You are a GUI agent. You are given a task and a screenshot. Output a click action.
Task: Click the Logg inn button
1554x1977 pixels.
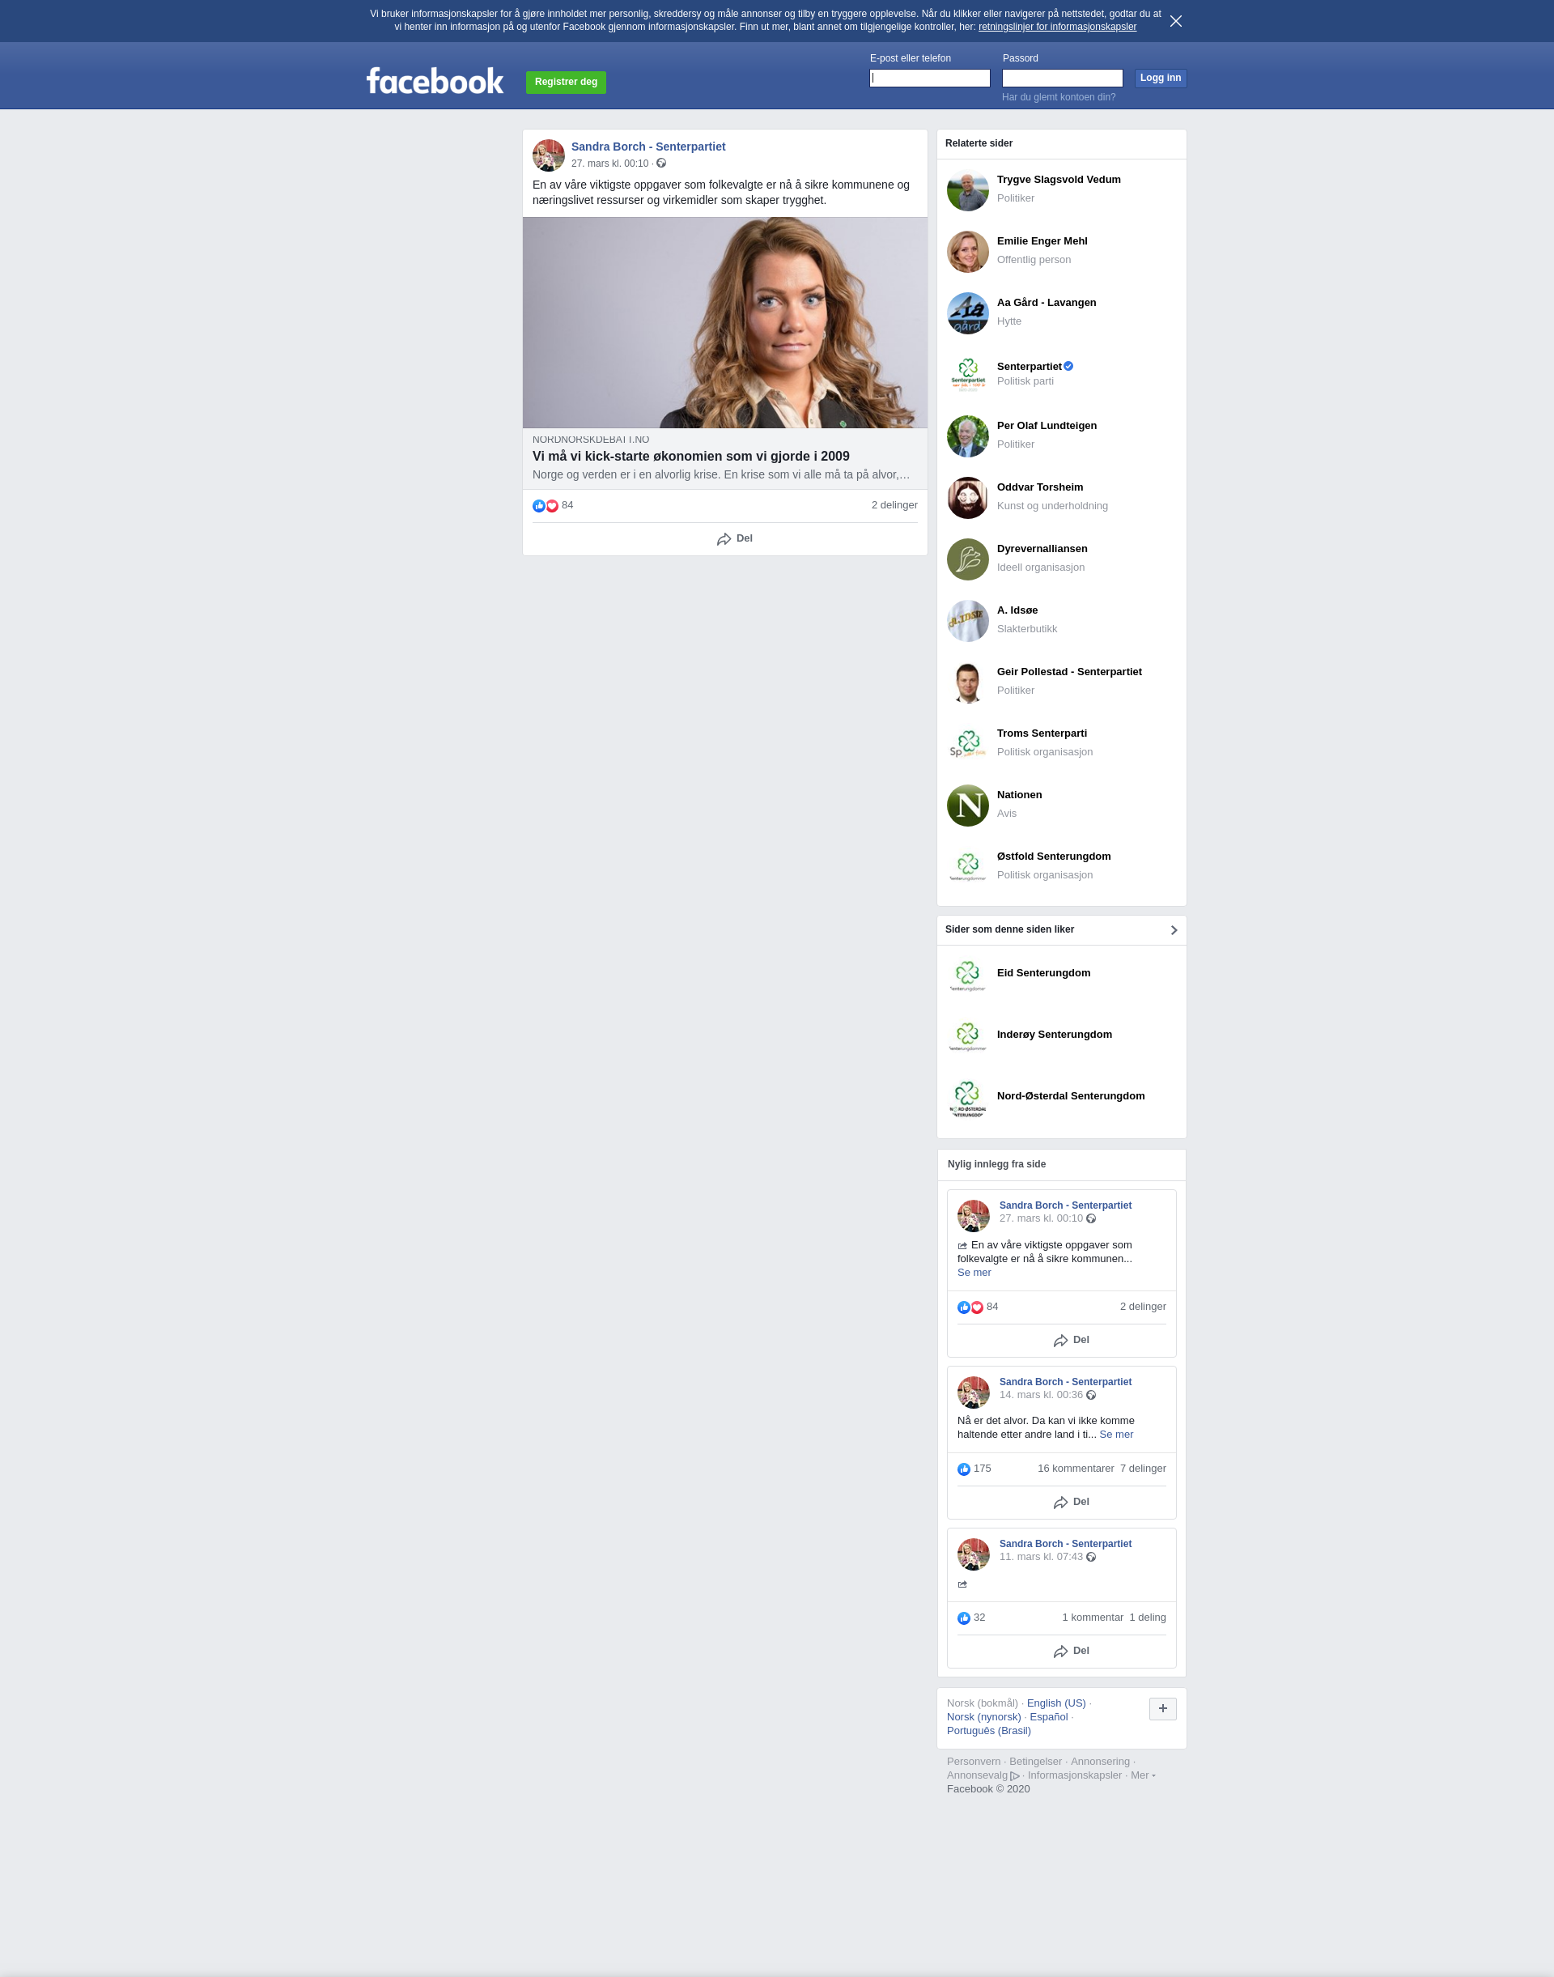coord(1160,79)
